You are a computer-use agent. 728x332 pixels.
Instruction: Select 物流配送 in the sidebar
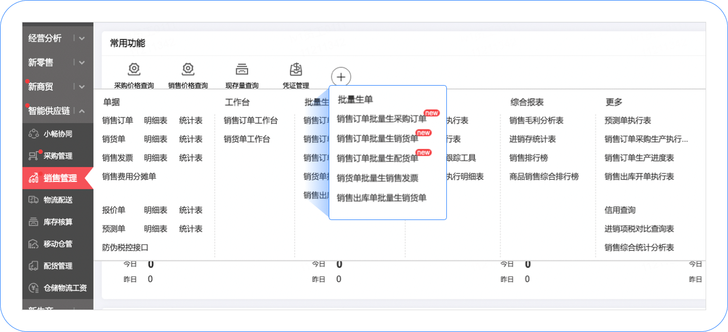[58, 200]
